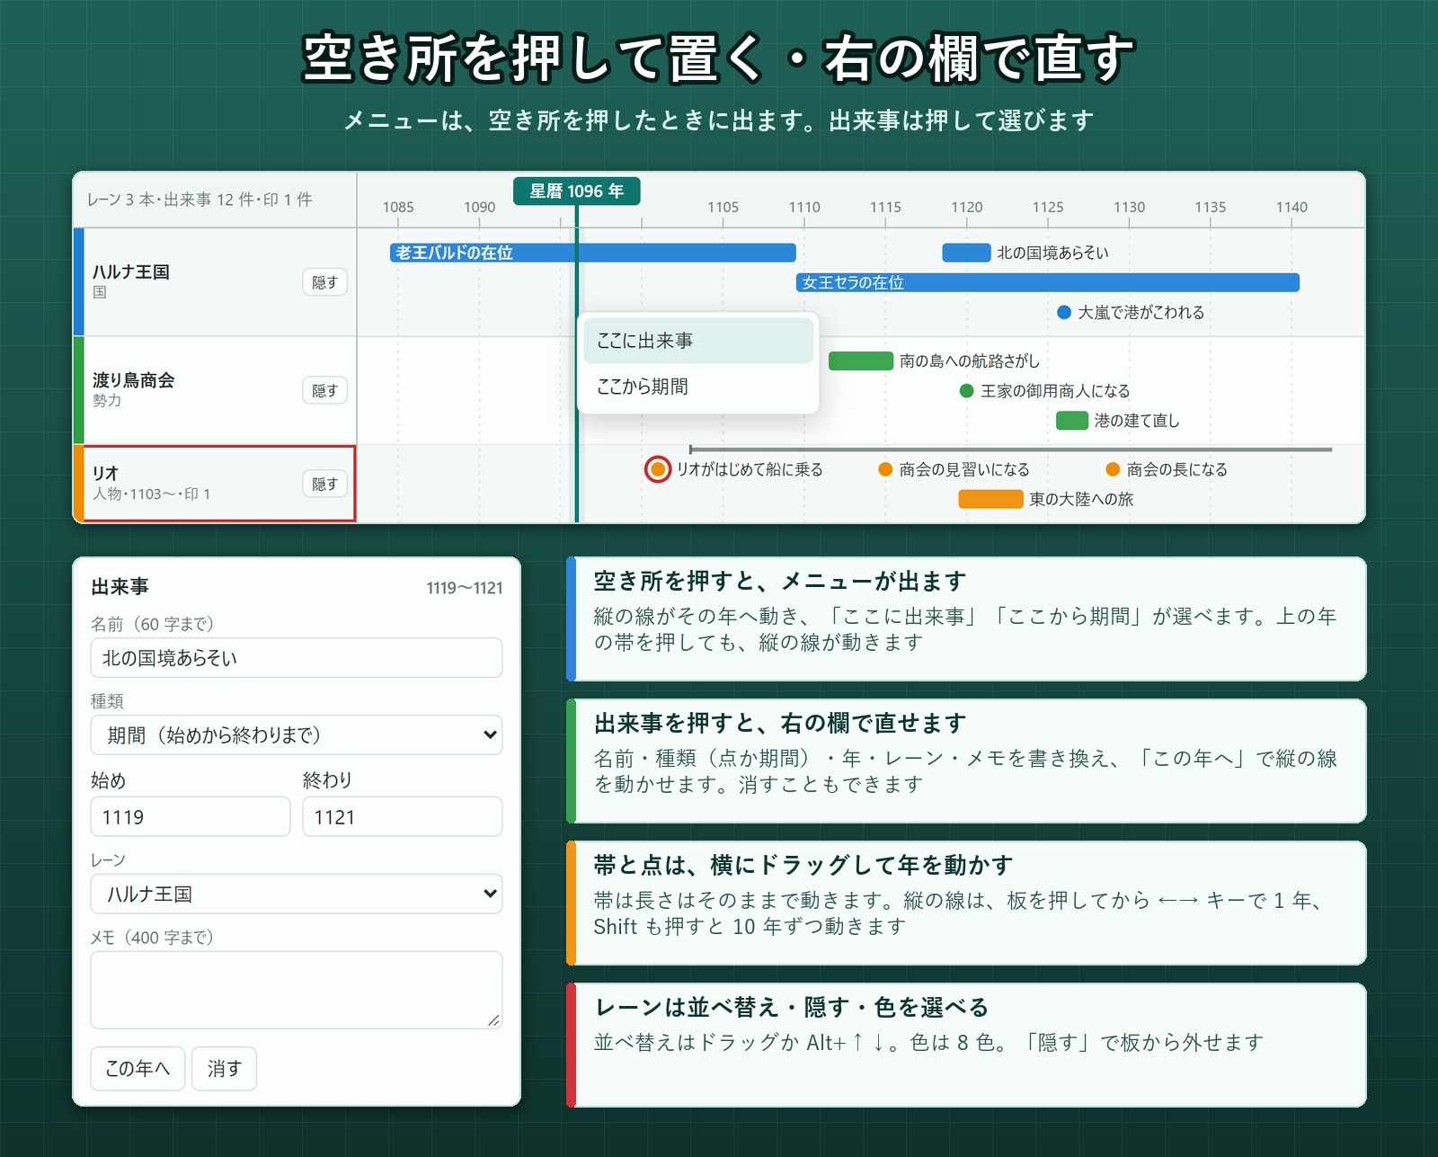
Task: Select the 渡り鳥商会 lane header
Action: 216,390
